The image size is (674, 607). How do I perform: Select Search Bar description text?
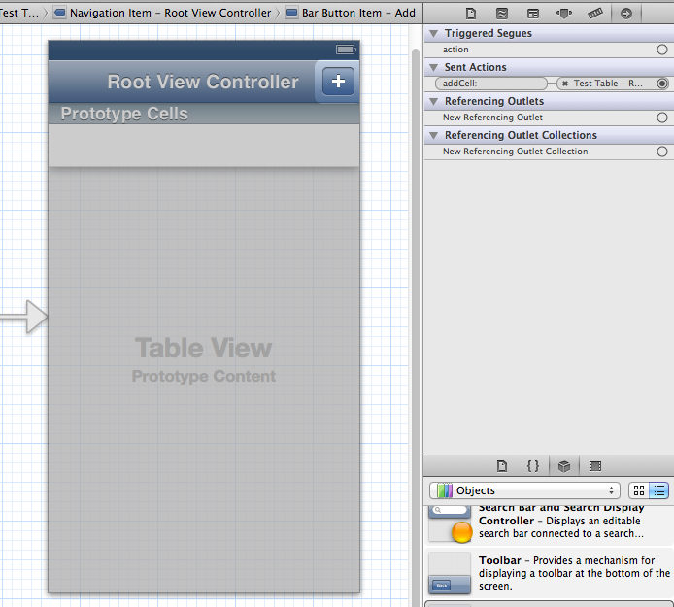561,521
